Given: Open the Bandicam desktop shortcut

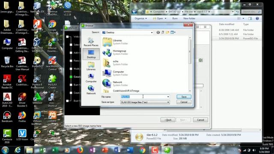Looking at the screenshot, I should tap(7, 117).
